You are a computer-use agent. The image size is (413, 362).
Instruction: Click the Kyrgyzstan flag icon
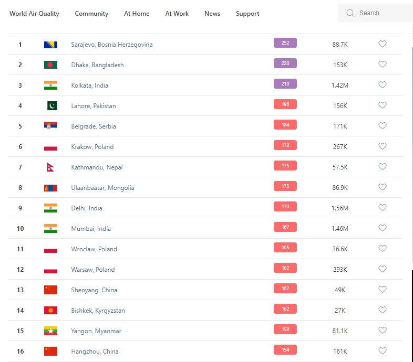click(x=50, y=311)
